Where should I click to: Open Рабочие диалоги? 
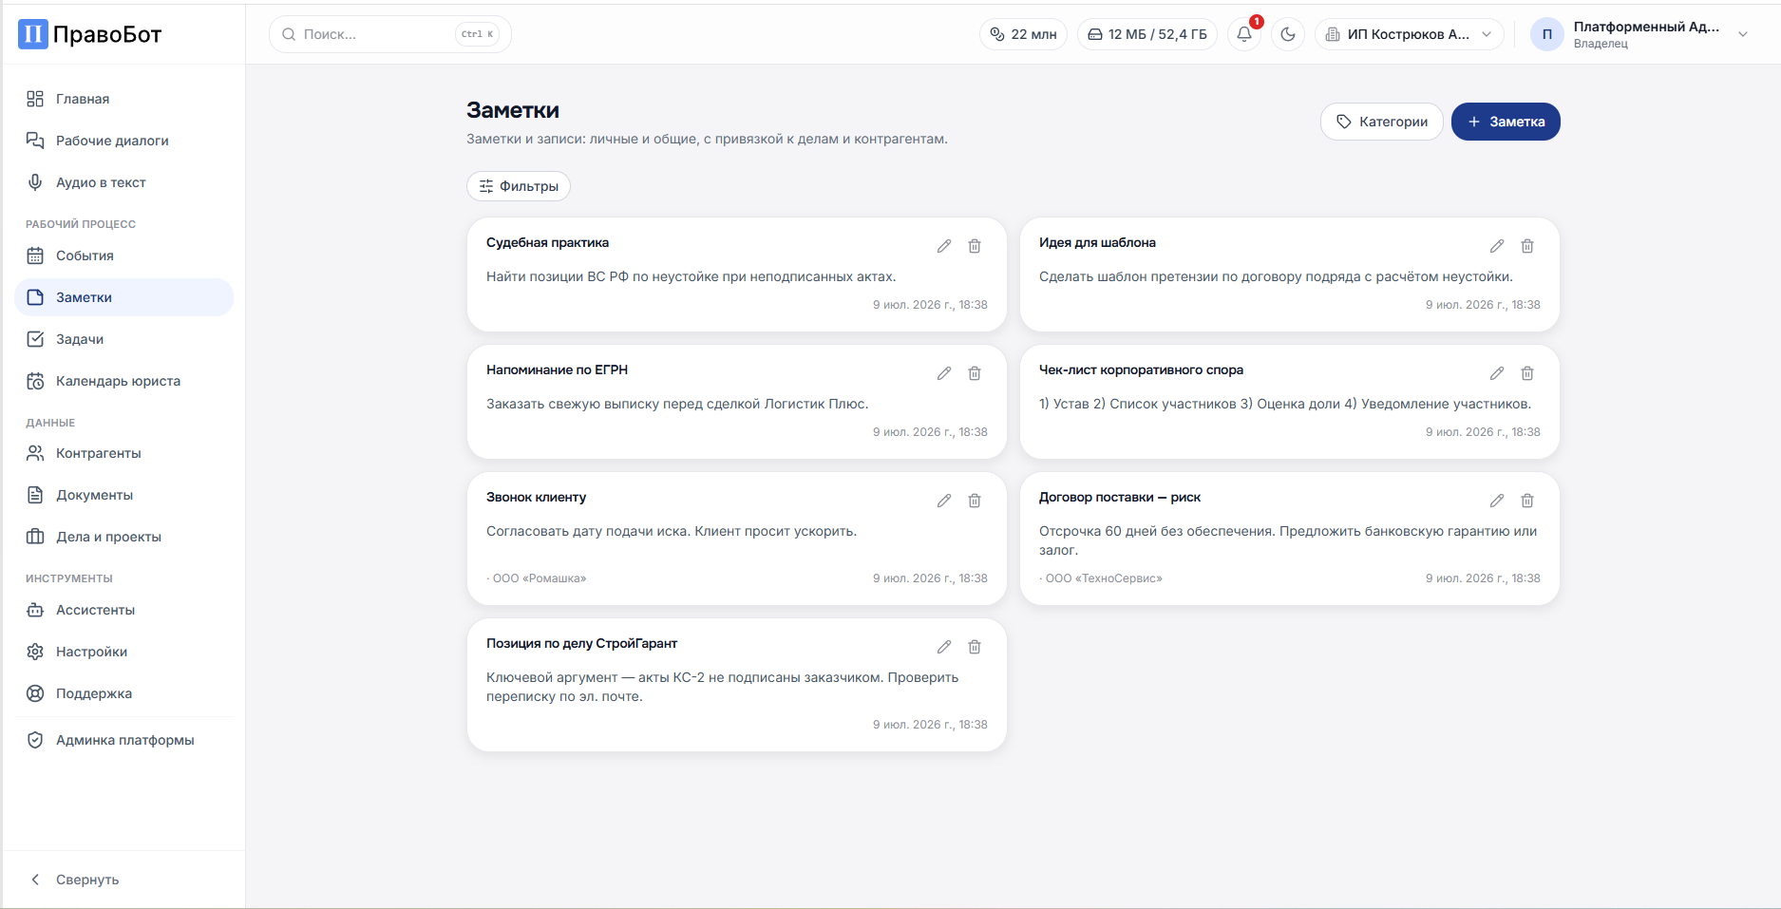point(123,141)
